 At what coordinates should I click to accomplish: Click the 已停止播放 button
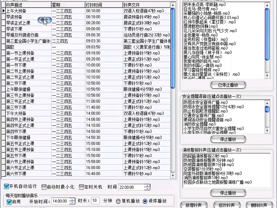point(228,85)
